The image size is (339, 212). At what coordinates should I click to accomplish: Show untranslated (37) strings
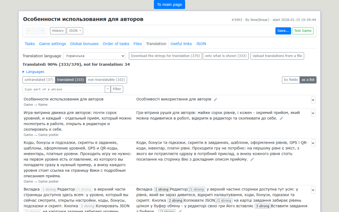pos(39,80)
